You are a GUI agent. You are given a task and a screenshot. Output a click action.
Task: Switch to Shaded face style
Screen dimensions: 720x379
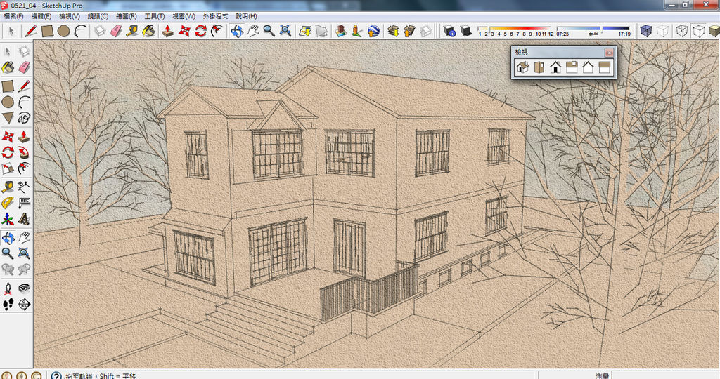point(714,31)
